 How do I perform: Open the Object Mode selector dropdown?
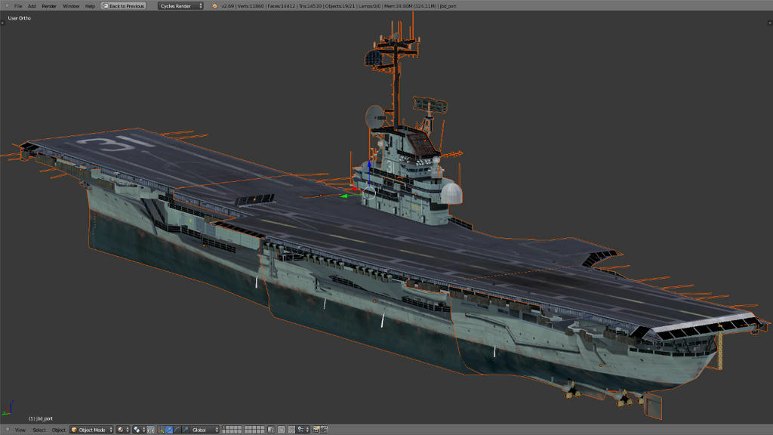point(91,430)
